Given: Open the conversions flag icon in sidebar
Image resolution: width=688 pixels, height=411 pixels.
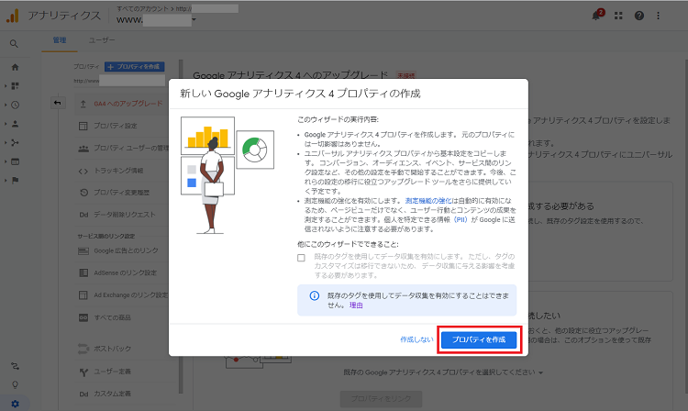Looking at the screenshot, I should point(15,181).
